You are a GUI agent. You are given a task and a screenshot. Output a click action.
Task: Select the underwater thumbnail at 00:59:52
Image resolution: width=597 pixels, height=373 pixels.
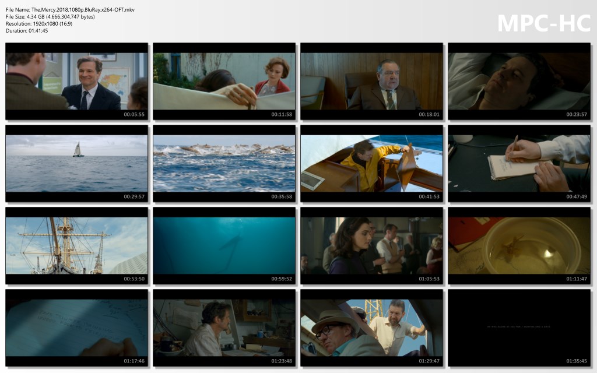(224, 245)
